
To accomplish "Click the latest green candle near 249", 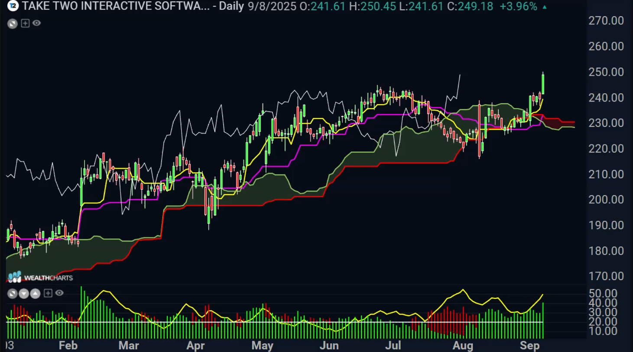I will click(543, 84).
